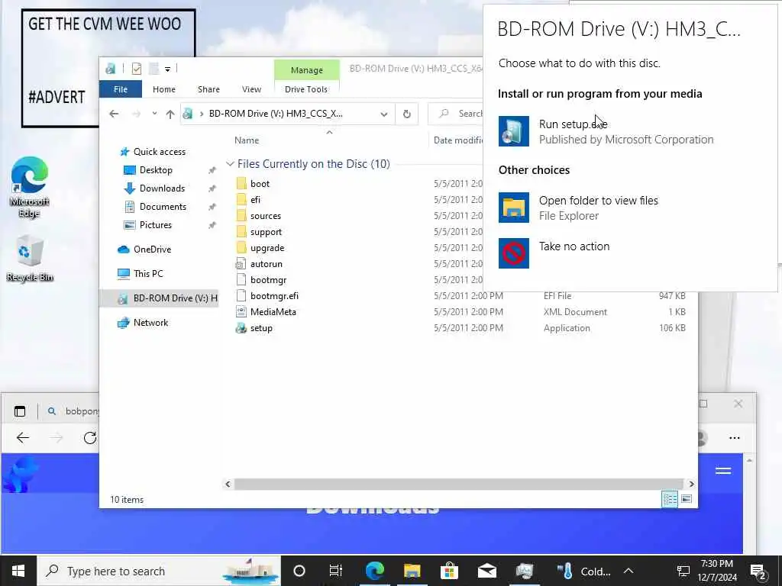Open Edge Settings and more menu

point(735,438)
